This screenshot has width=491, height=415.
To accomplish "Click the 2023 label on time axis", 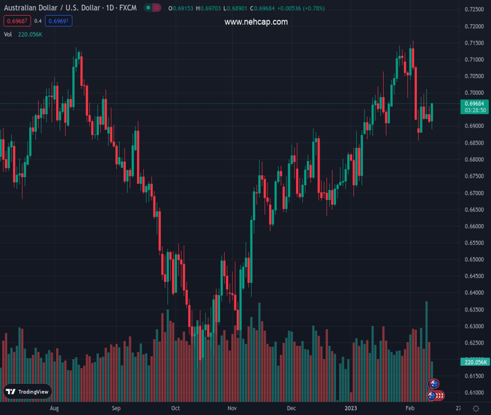I will tap(353, 409).
